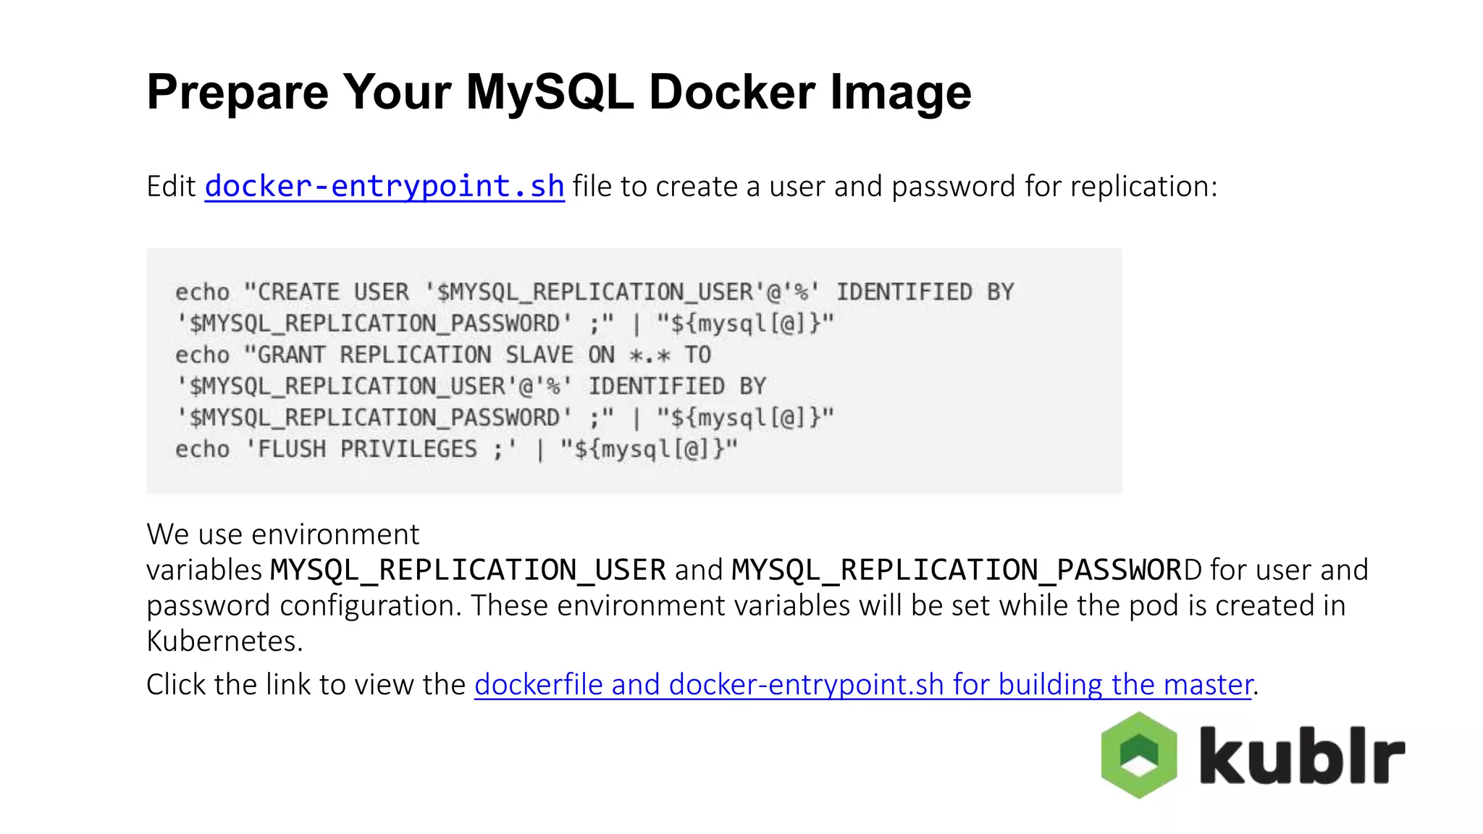Click the green Kublr hexagon logo

1139,755
